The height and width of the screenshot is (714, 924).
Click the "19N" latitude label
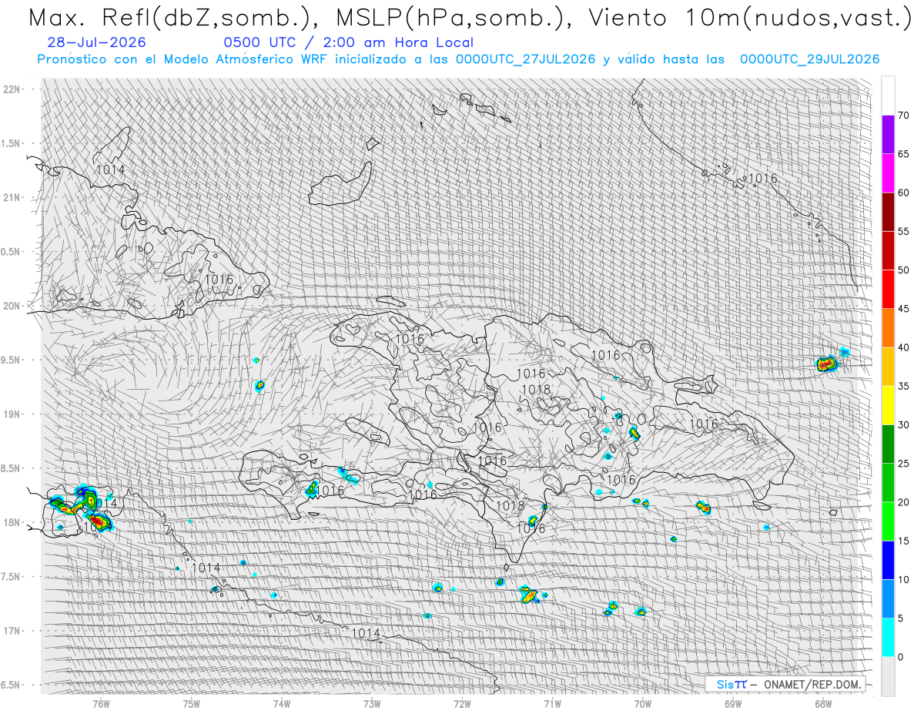point(12,414)
